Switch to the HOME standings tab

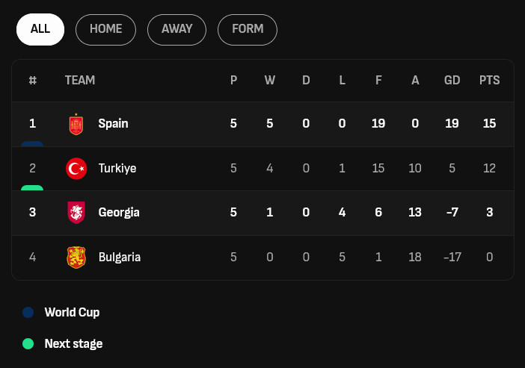(x=105, y=29)
